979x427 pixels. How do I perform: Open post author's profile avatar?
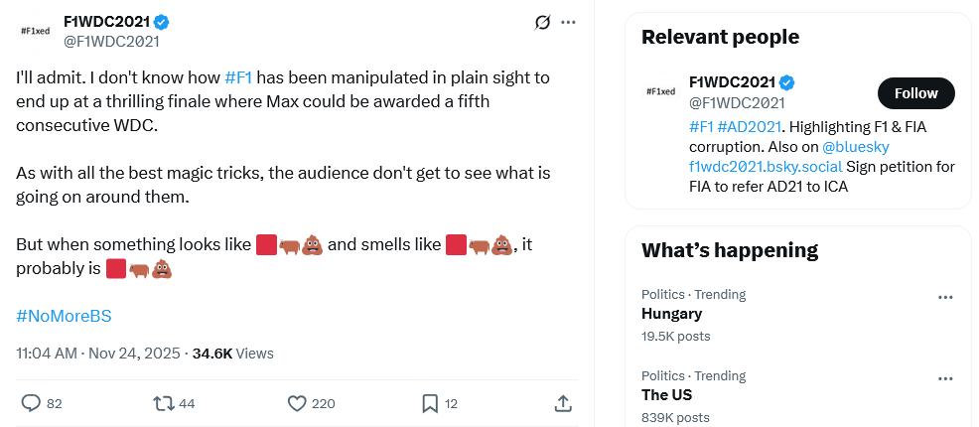[x=37, y=31]
